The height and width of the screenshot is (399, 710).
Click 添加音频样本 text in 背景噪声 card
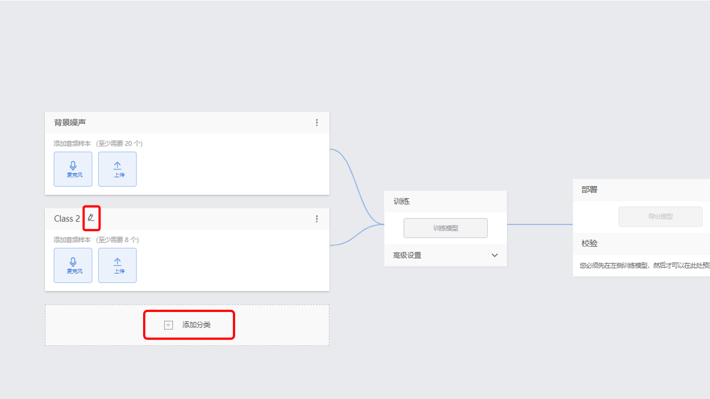pos(73,144)
